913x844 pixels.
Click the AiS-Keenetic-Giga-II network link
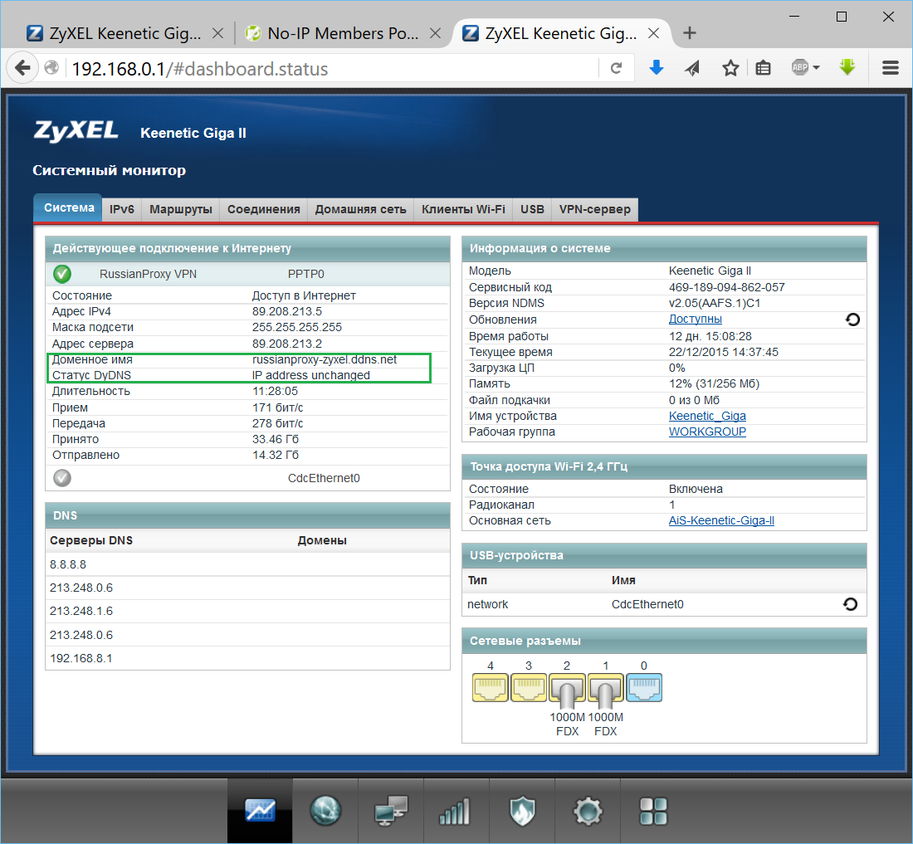(x=721, y=520)
